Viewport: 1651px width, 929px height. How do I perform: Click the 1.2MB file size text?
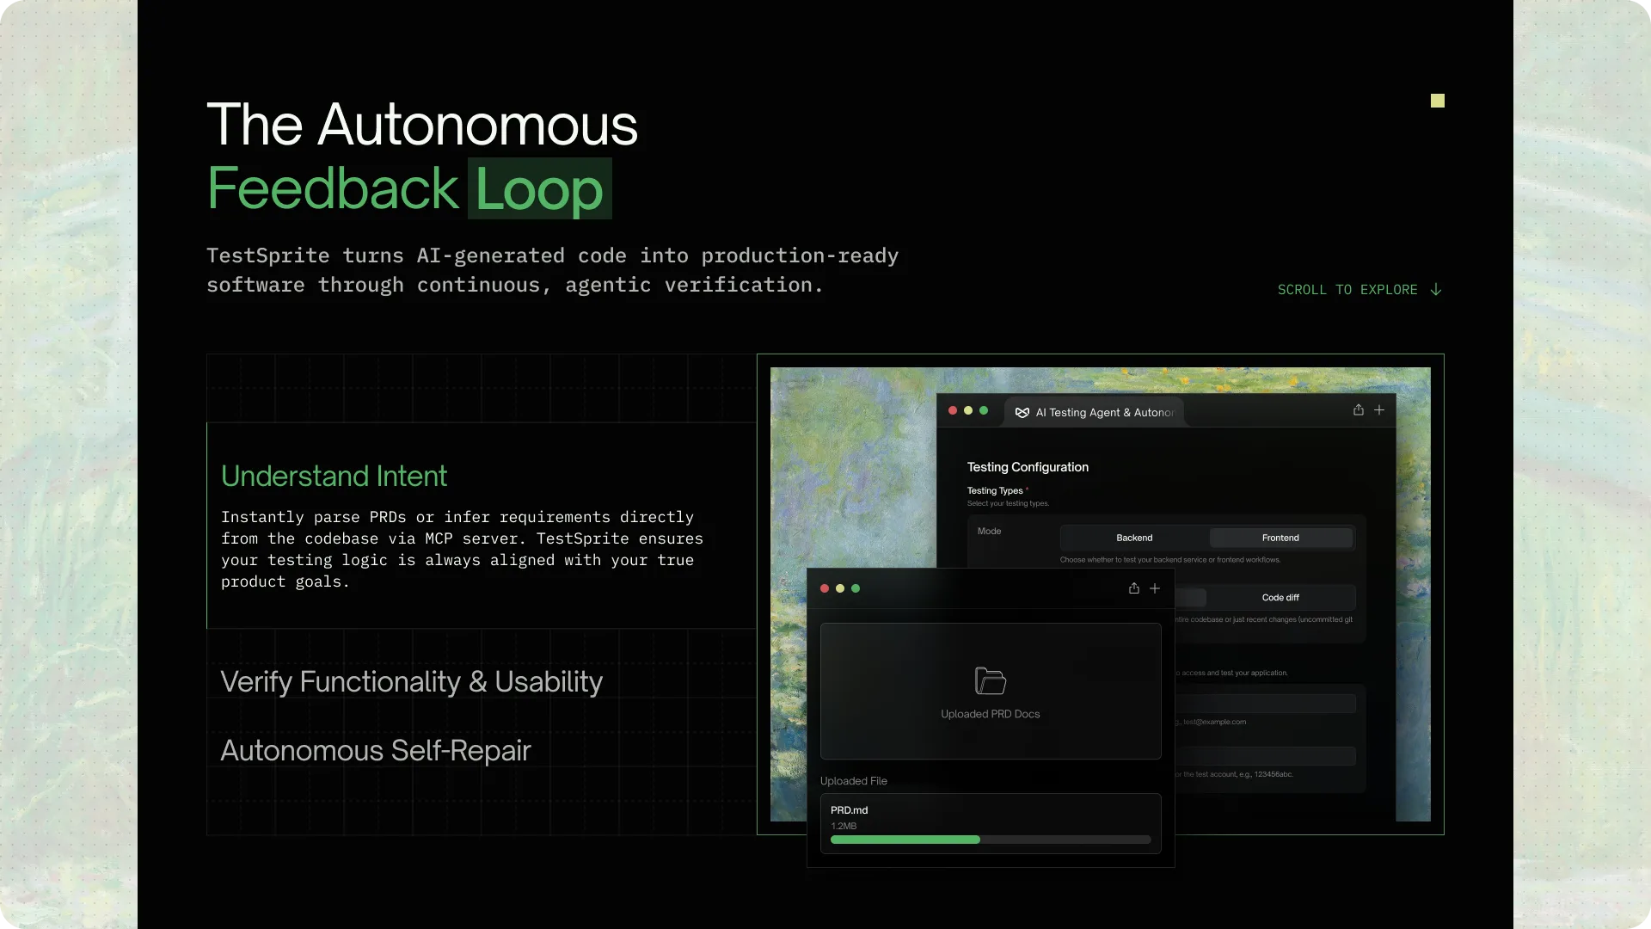click(x=844, y=826)
